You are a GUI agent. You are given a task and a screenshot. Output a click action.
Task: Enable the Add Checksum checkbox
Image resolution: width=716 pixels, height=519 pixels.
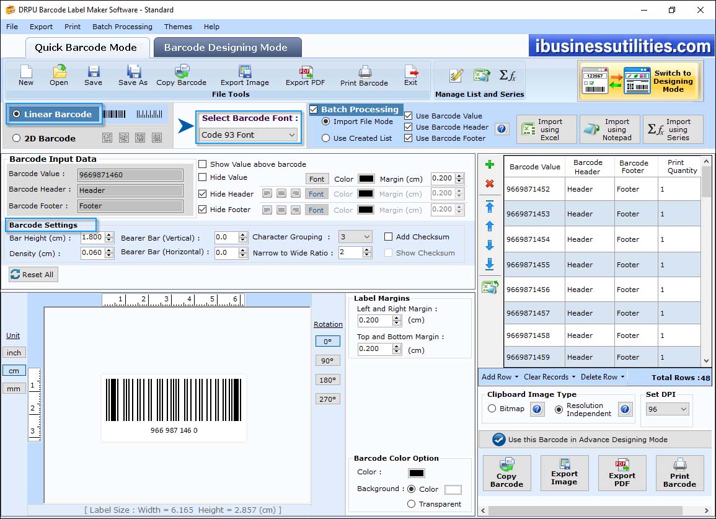coord(388,237)
